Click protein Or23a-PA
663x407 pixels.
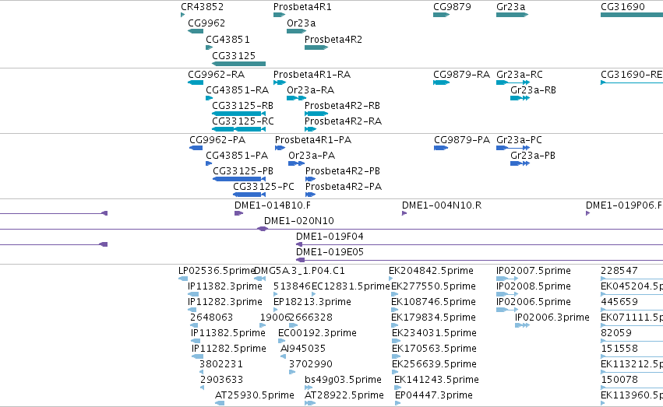pyautogui.click(x=312, y=156)
